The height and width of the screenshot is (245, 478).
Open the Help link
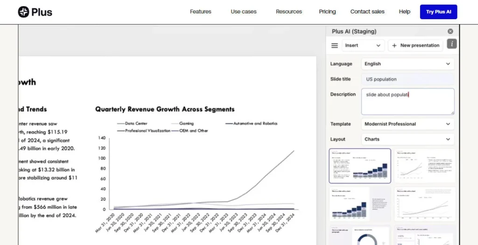click(x=404, y=12)
